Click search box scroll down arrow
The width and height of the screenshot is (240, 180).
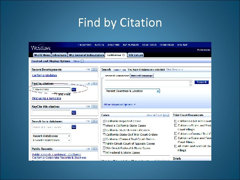(x=191, y=85)
